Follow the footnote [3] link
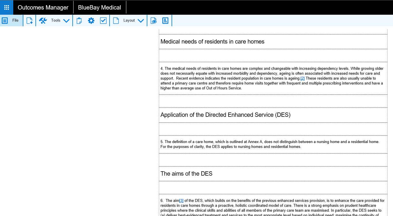 [181, 201]
